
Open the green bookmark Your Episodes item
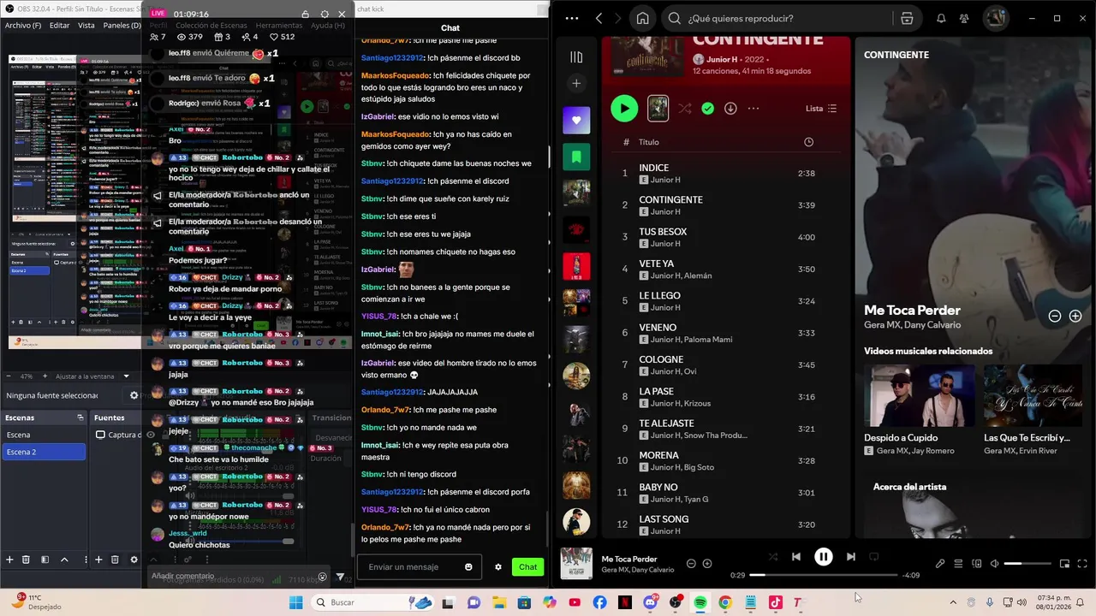point(576,157)
